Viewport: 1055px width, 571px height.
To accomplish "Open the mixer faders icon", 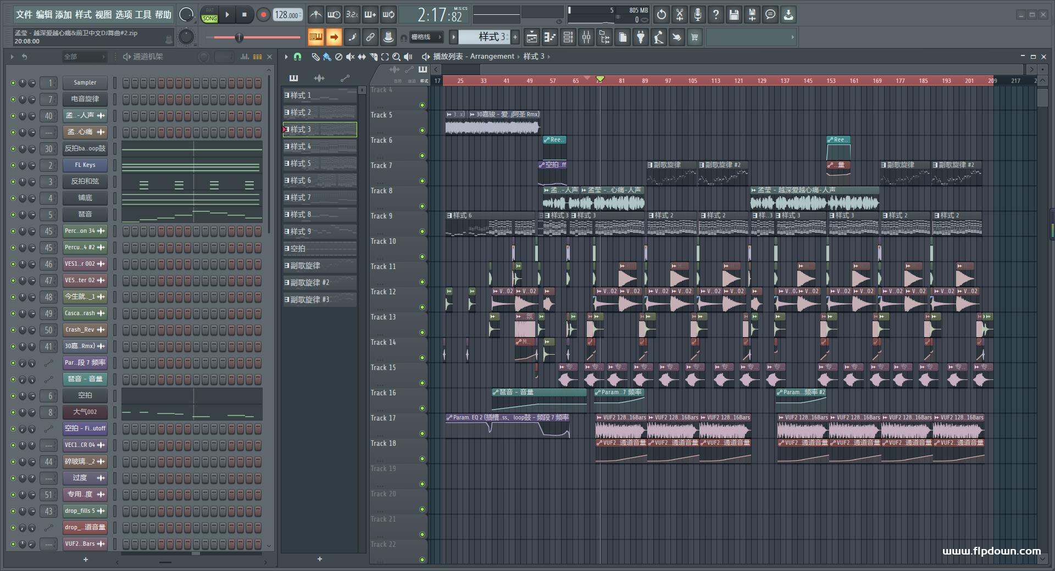I will coord(586,37).
